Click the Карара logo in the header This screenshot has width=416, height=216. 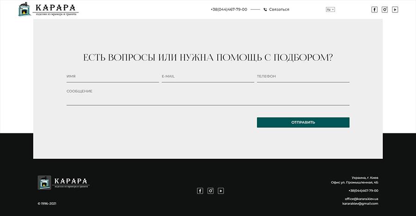point(48,10)
